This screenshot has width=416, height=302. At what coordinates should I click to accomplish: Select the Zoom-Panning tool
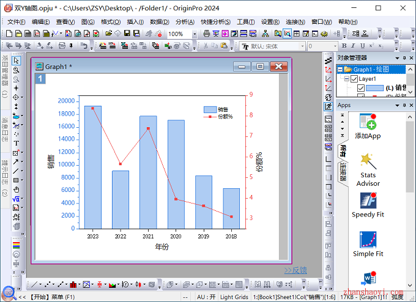click(x=16, y=70)
